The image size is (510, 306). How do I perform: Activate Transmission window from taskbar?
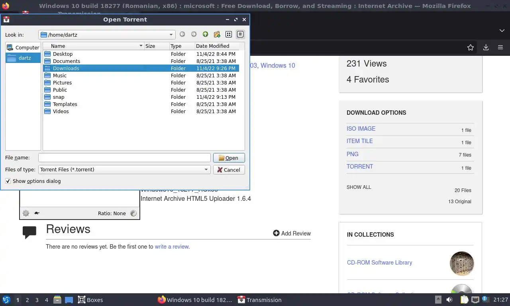(259, 300)
